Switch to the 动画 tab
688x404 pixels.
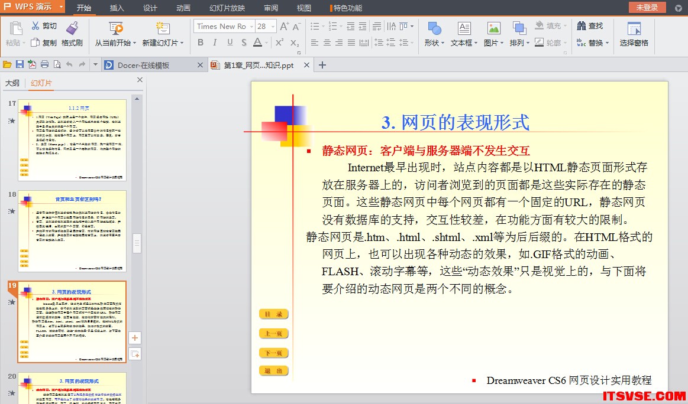point(183,8)
